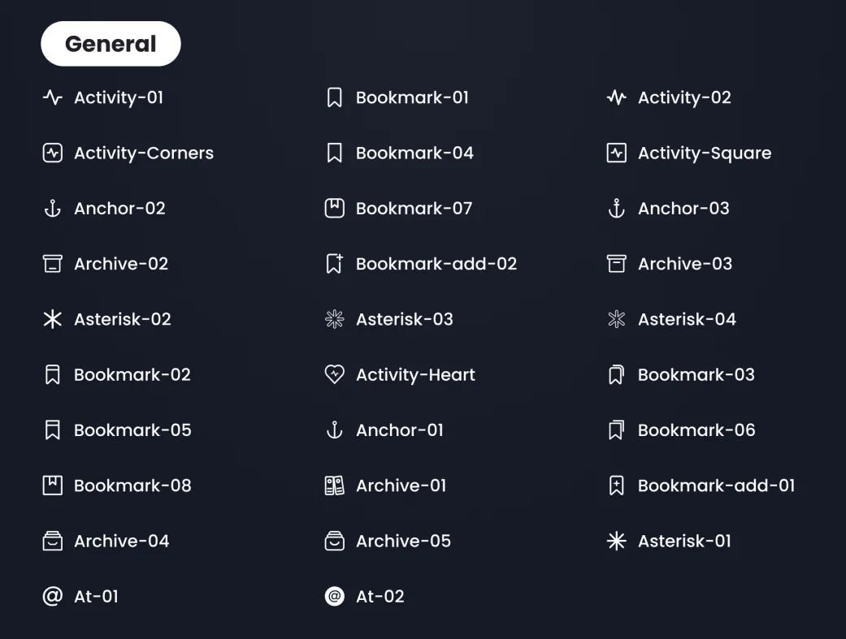
Task: Select the Activity-Corners icon
Action: pyautogui.click(x=52, y=153)
